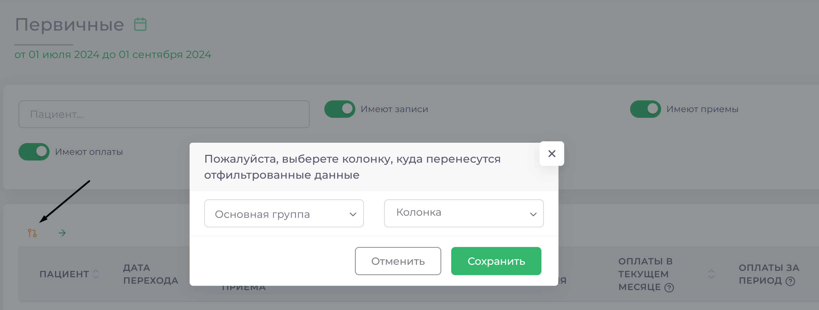This screenshot has width=819, height=310.
Task: Open the Основная группа dropdown
Action: tap(284, 214)
